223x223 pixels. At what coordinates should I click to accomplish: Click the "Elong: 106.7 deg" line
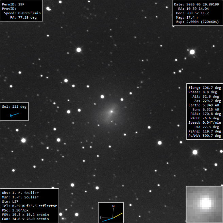pyautogui.click(x=205, y=88)
